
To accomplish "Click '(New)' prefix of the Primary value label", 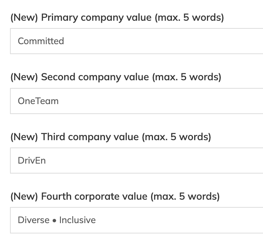I will click(24, 18).
